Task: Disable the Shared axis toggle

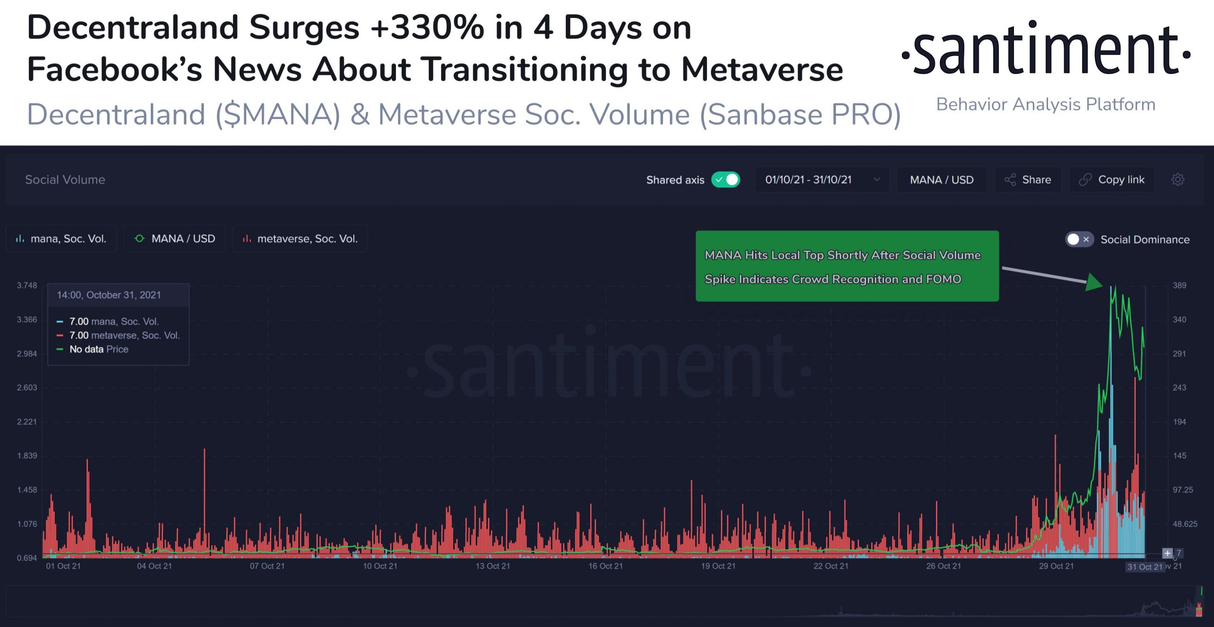Action: [726, 180]
